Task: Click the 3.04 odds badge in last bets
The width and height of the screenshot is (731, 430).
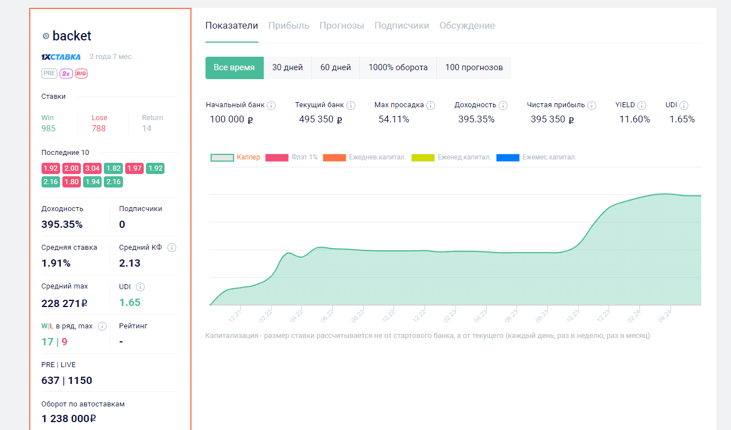Action: pos(92,168)
